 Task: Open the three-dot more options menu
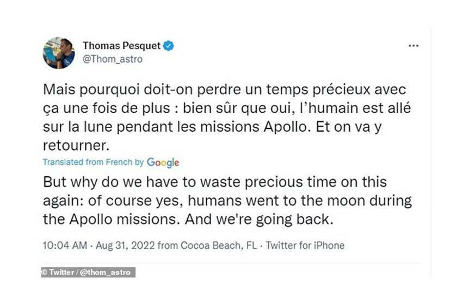click(x=413, y=46)
